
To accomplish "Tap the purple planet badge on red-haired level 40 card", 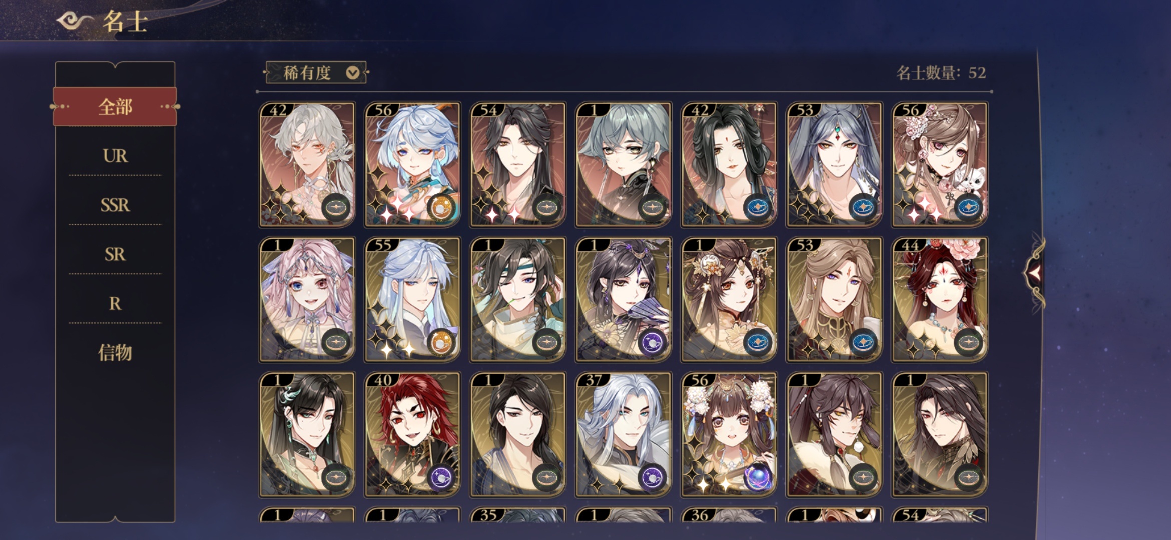I will [441, 477].
